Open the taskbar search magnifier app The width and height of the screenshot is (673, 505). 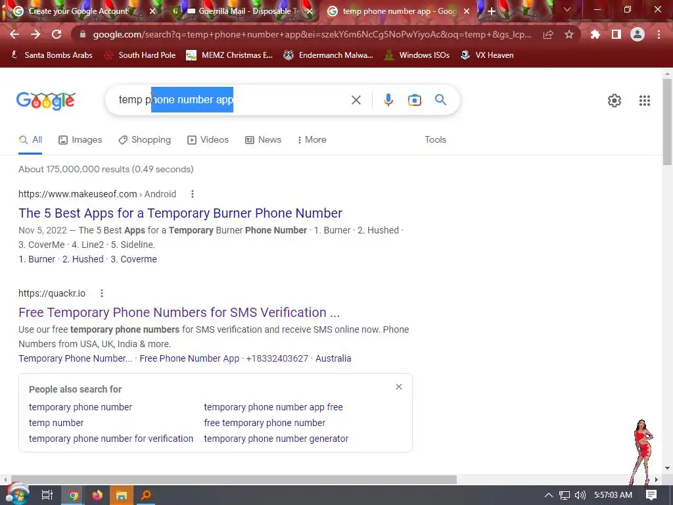(x=146, y=495)
